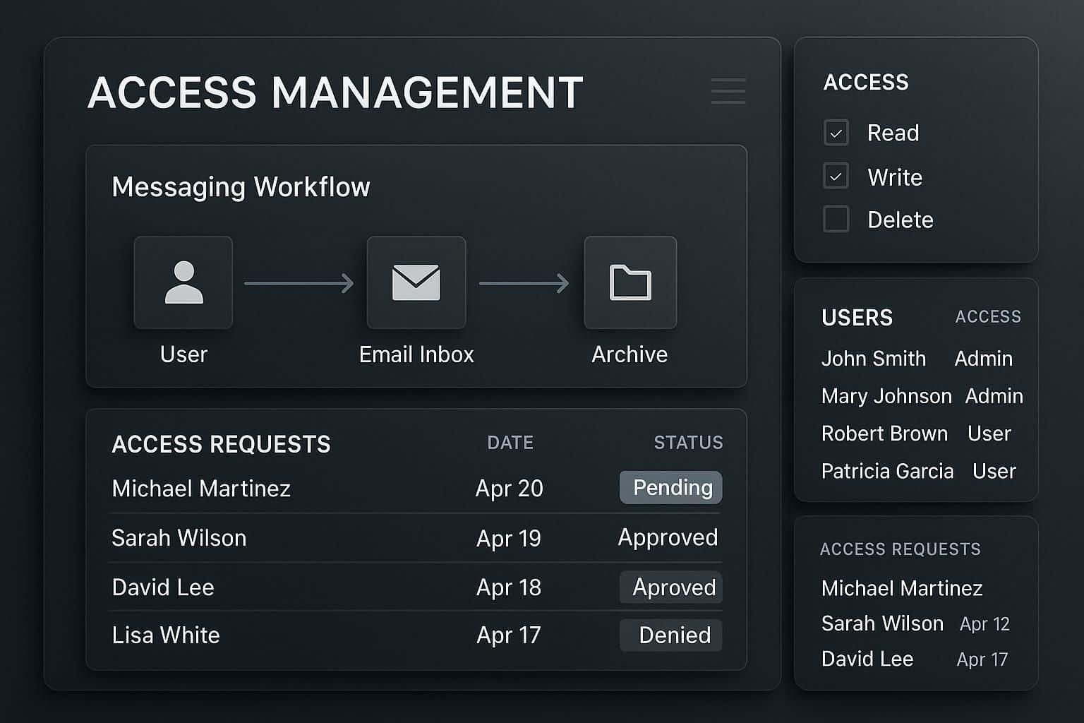Image resolution: width=1084 pixels, height=723 pixels.
Task: Click the STATUS column header
Action: [689, 443]
